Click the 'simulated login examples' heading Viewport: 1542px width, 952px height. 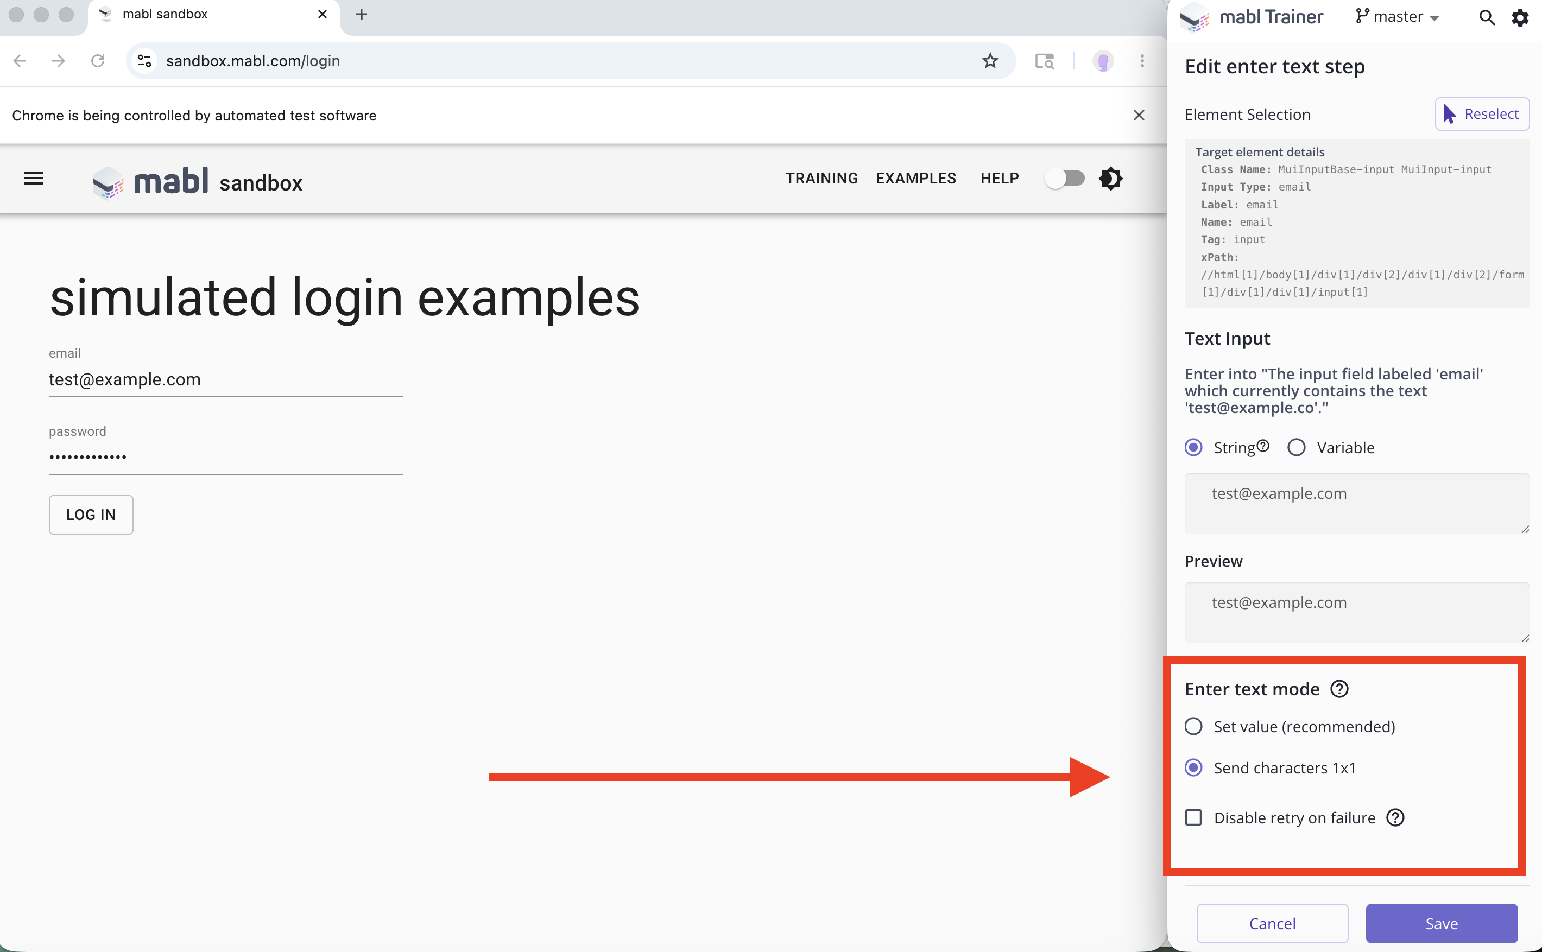coord(345,297)
